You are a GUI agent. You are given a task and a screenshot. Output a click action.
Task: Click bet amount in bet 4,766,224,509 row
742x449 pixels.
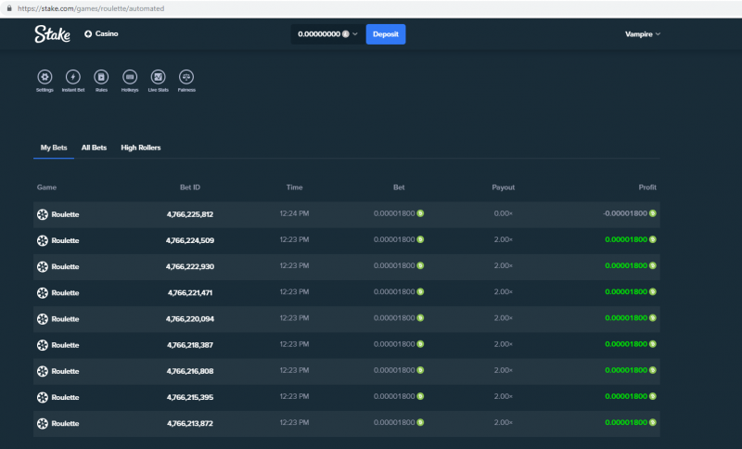pos(394,239)
